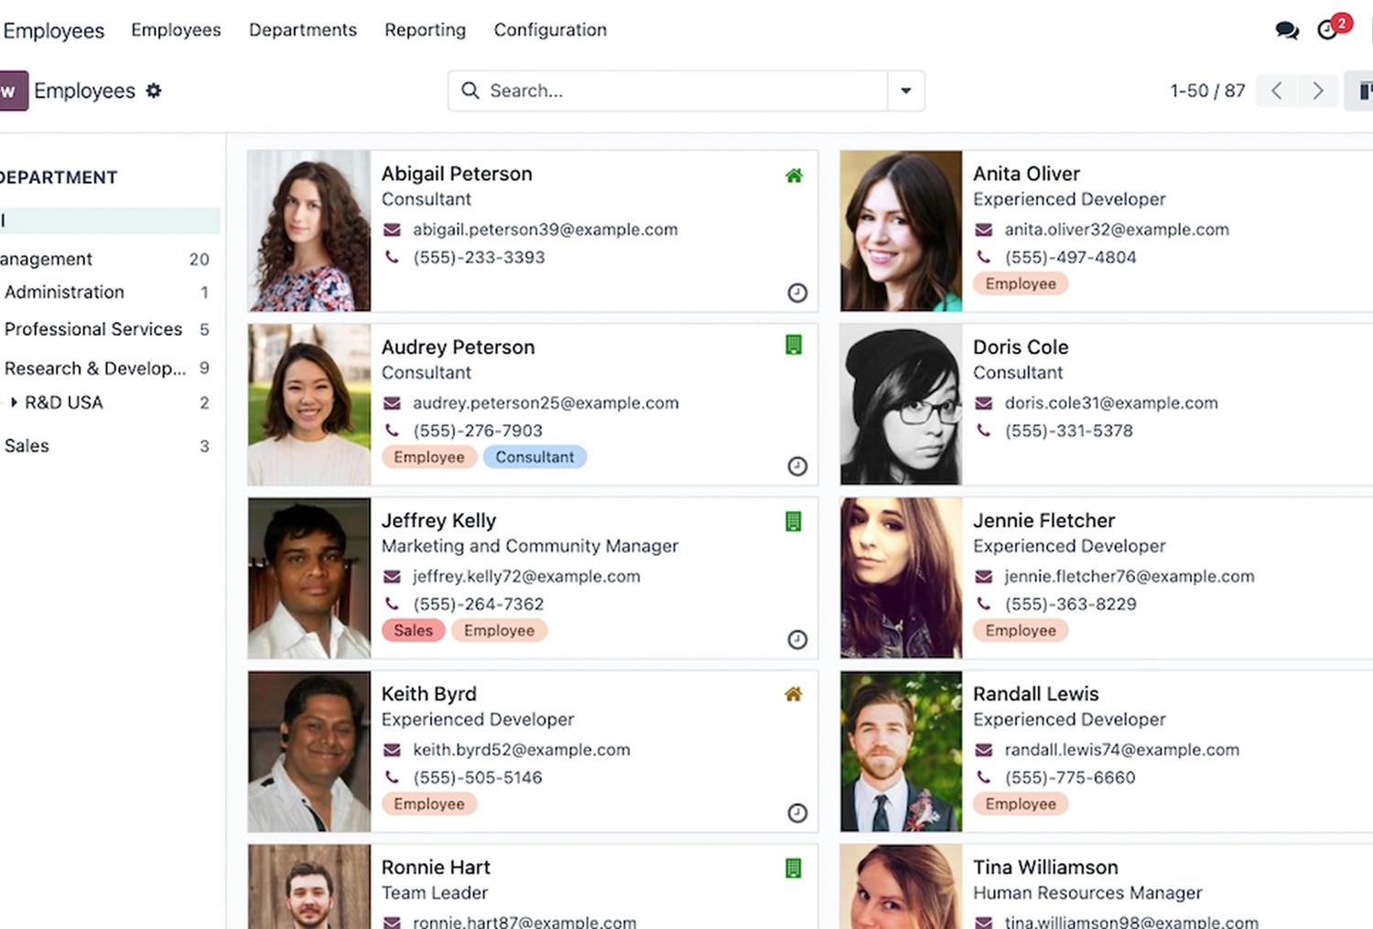Screen dimensions: 1373x929
Task: Click office building icon on Audrey Peterson's card
Action: tap(794, 345)
